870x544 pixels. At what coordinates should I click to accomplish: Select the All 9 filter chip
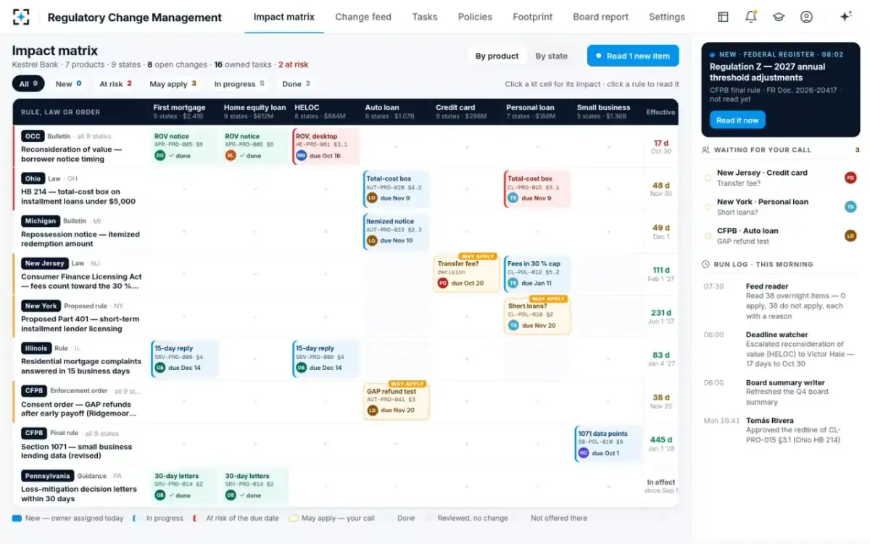[28, 84]
